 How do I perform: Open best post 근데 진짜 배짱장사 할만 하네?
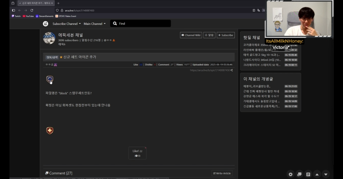click(261, 91)
